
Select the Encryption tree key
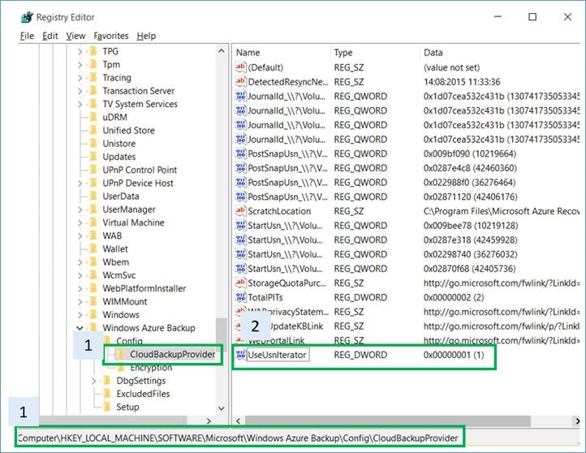(151, 368)
